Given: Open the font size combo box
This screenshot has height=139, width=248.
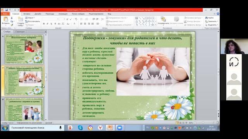Looking at the screenshot, I should [x=62, y=19].
